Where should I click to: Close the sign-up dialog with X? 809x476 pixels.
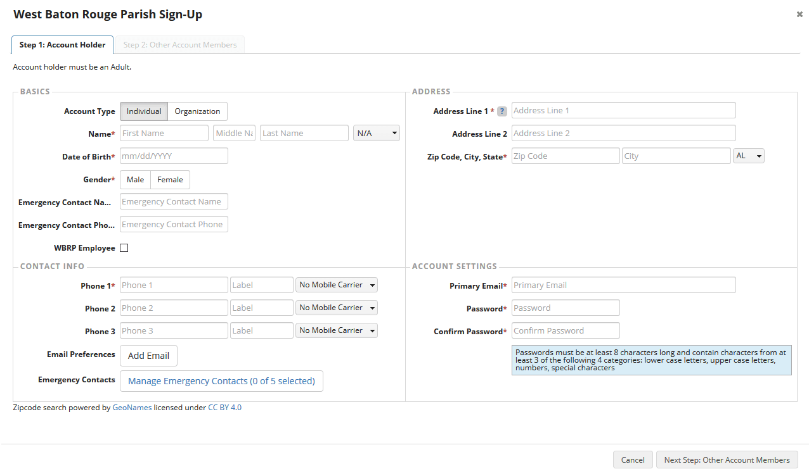point(799,14)
